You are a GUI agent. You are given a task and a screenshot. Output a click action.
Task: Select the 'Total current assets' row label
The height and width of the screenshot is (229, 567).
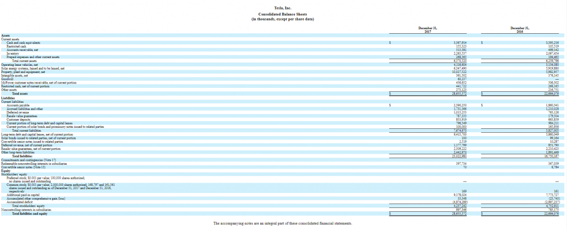25,61
